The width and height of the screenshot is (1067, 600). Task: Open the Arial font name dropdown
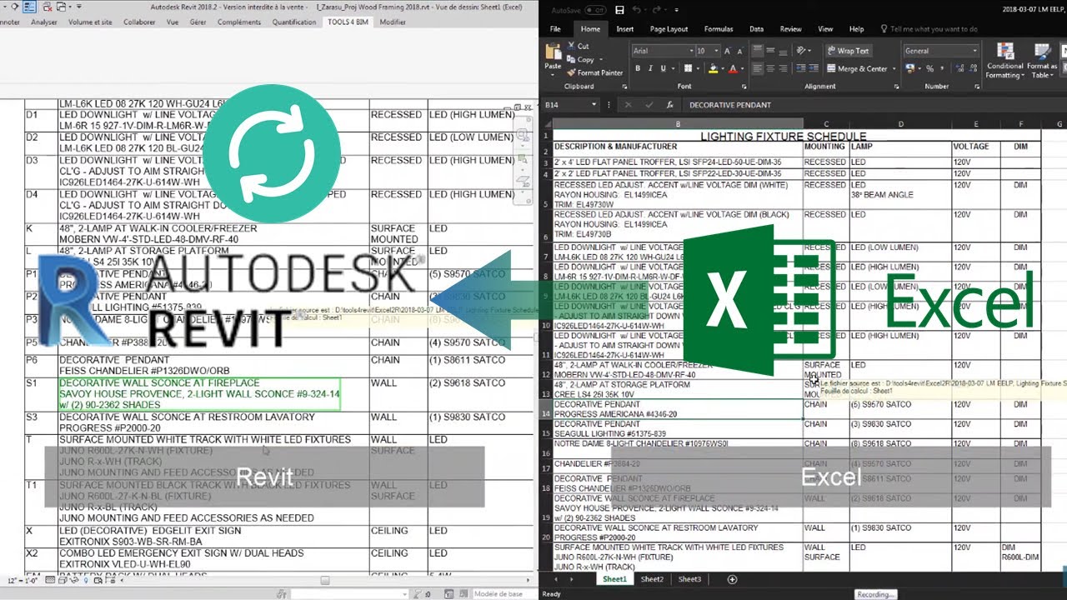click(x=691, y=51)
